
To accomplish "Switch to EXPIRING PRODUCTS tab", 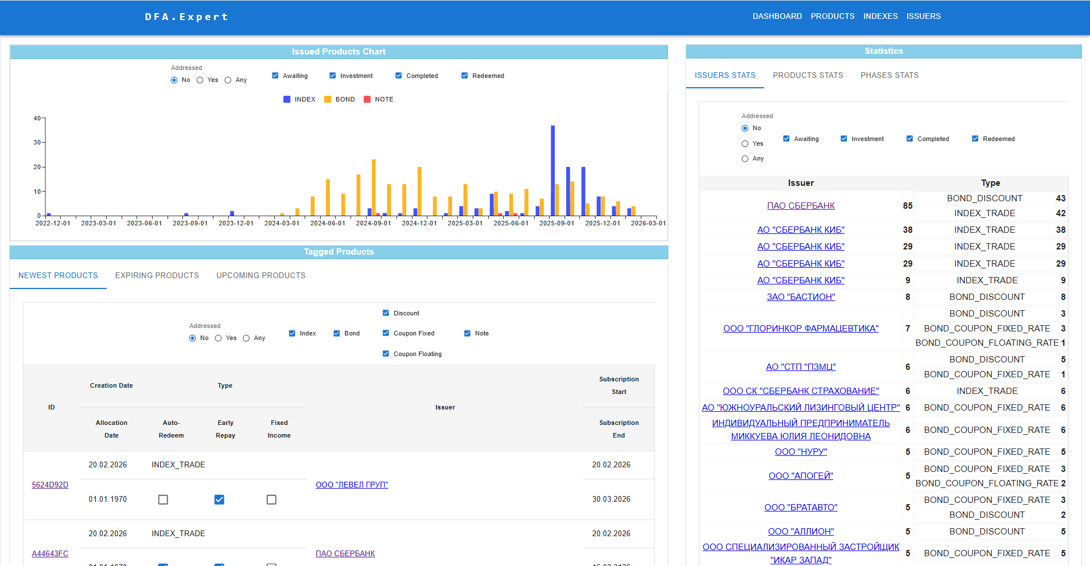I will pos(157,275).
